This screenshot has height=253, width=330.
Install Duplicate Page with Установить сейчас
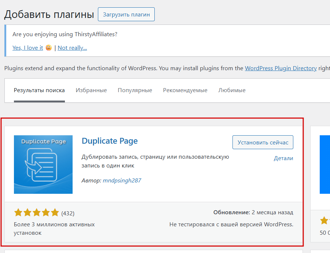pos(263,142)
